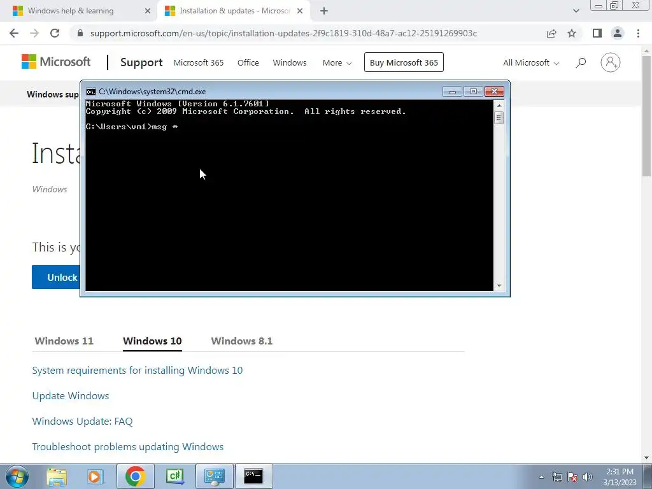Open the C# application taskbar icon

(174, 476)
